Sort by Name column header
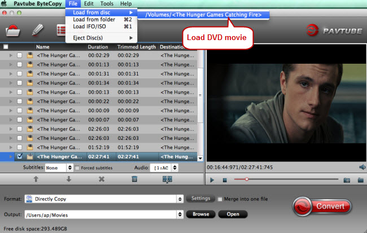 (43, 47)
